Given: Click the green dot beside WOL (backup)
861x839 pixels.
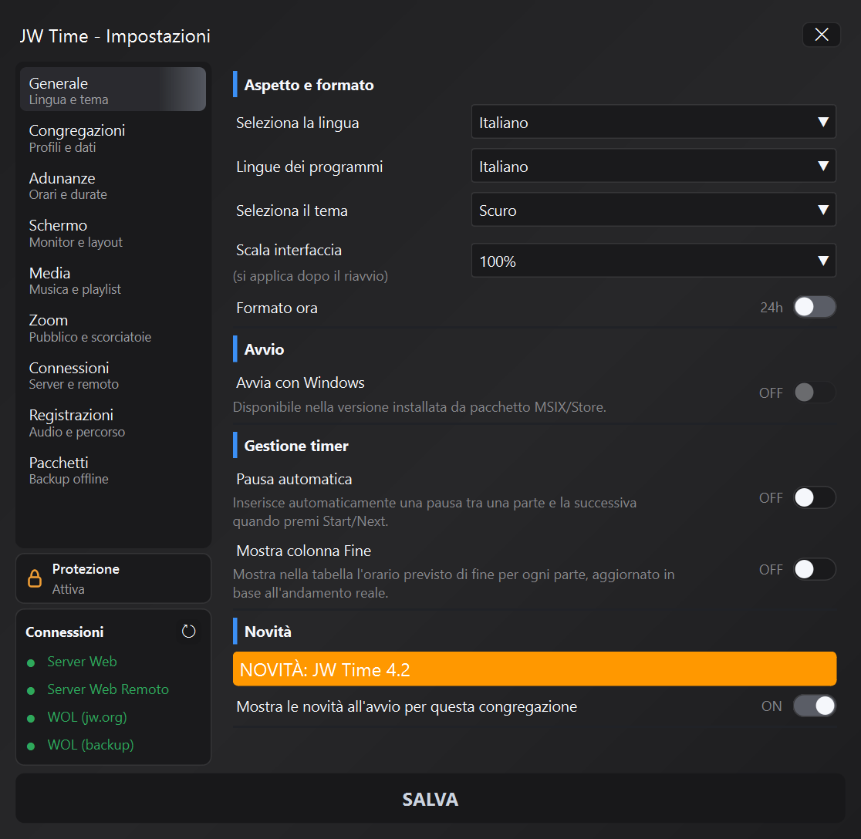Looking at the screenshot, I should 32,746.
